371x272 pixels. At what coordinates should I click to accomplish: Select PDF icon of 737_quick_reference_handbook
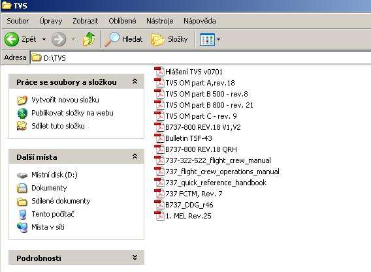coord(159,183)
